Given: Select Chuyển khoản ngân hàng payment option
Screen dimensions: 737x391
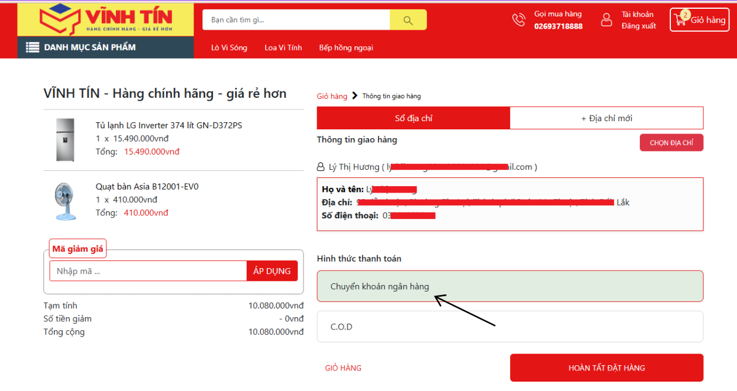Looking at the screenshot, I should pos(510,286).
